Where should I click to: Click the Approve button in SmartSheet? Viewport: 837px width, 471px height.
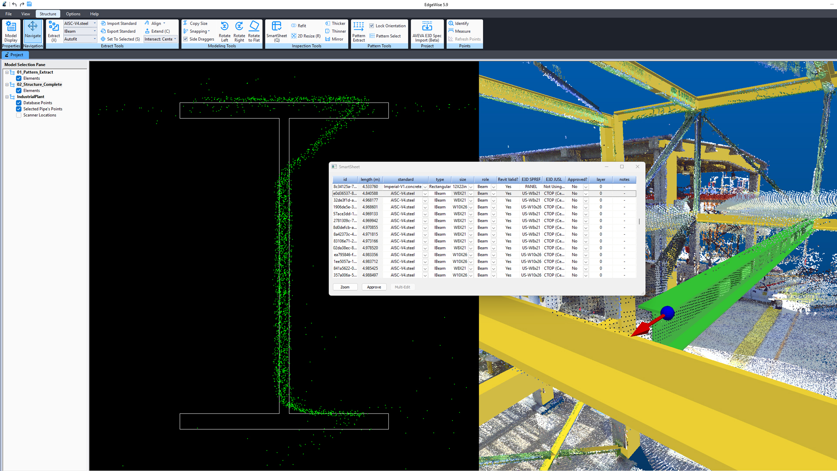pos(374,287)
